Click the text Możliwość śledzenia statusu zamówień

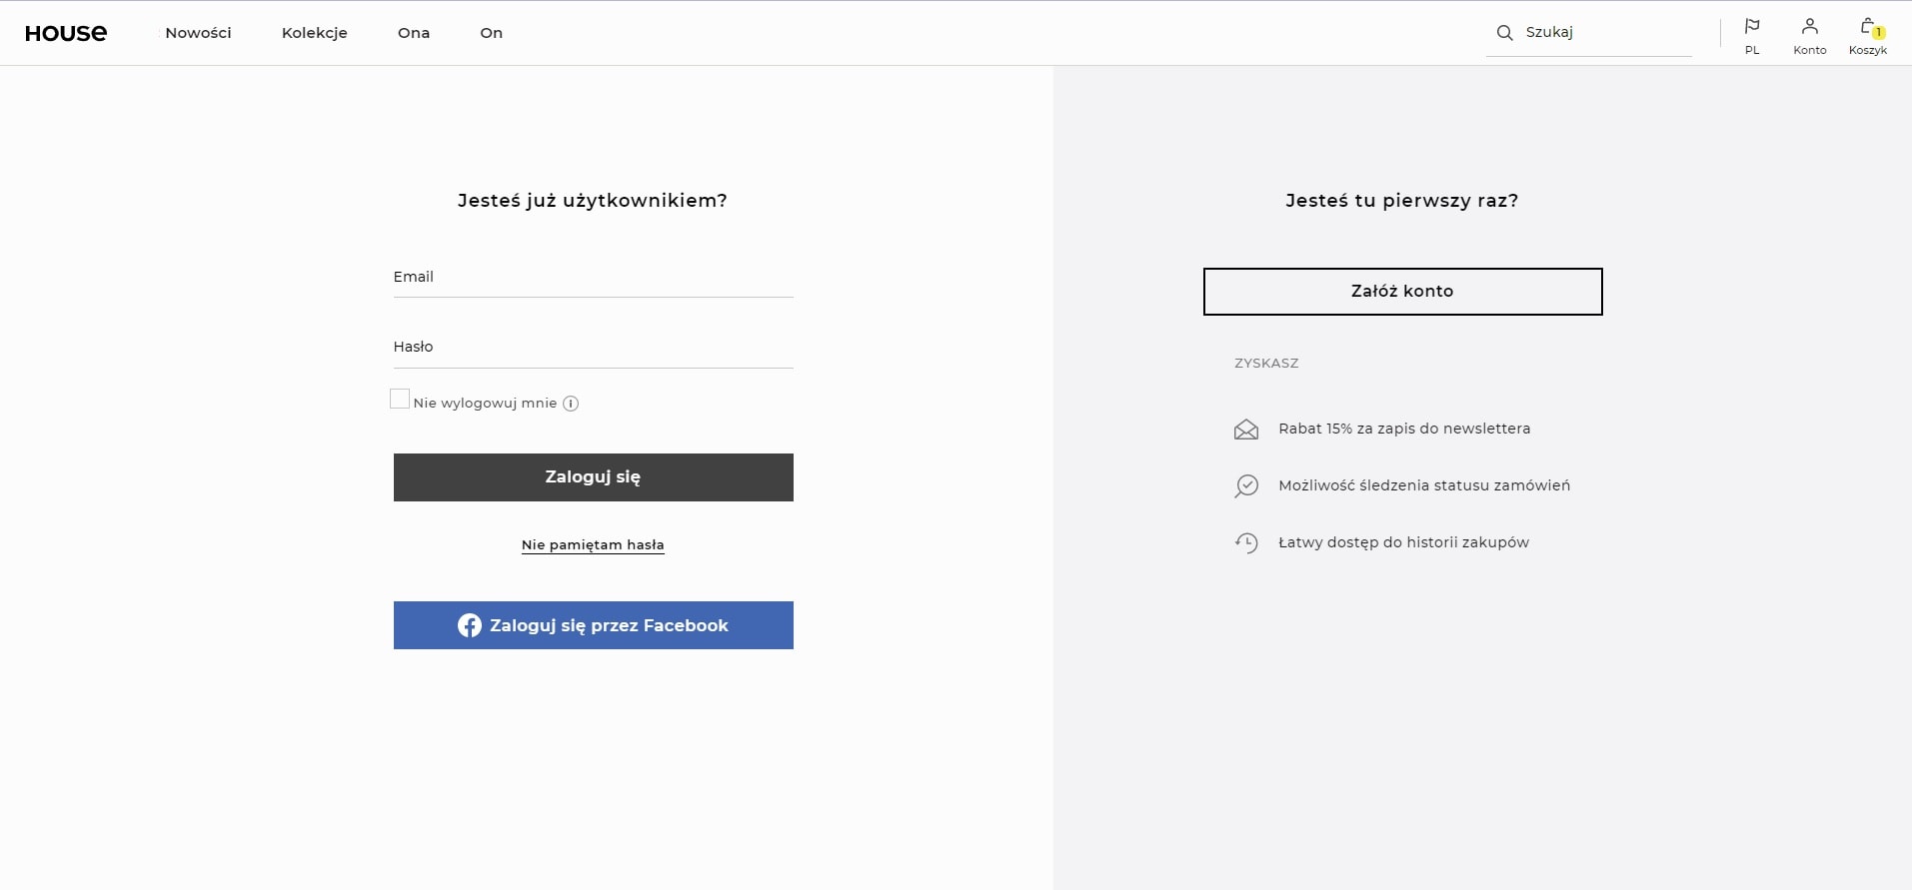click(1424, 485)
